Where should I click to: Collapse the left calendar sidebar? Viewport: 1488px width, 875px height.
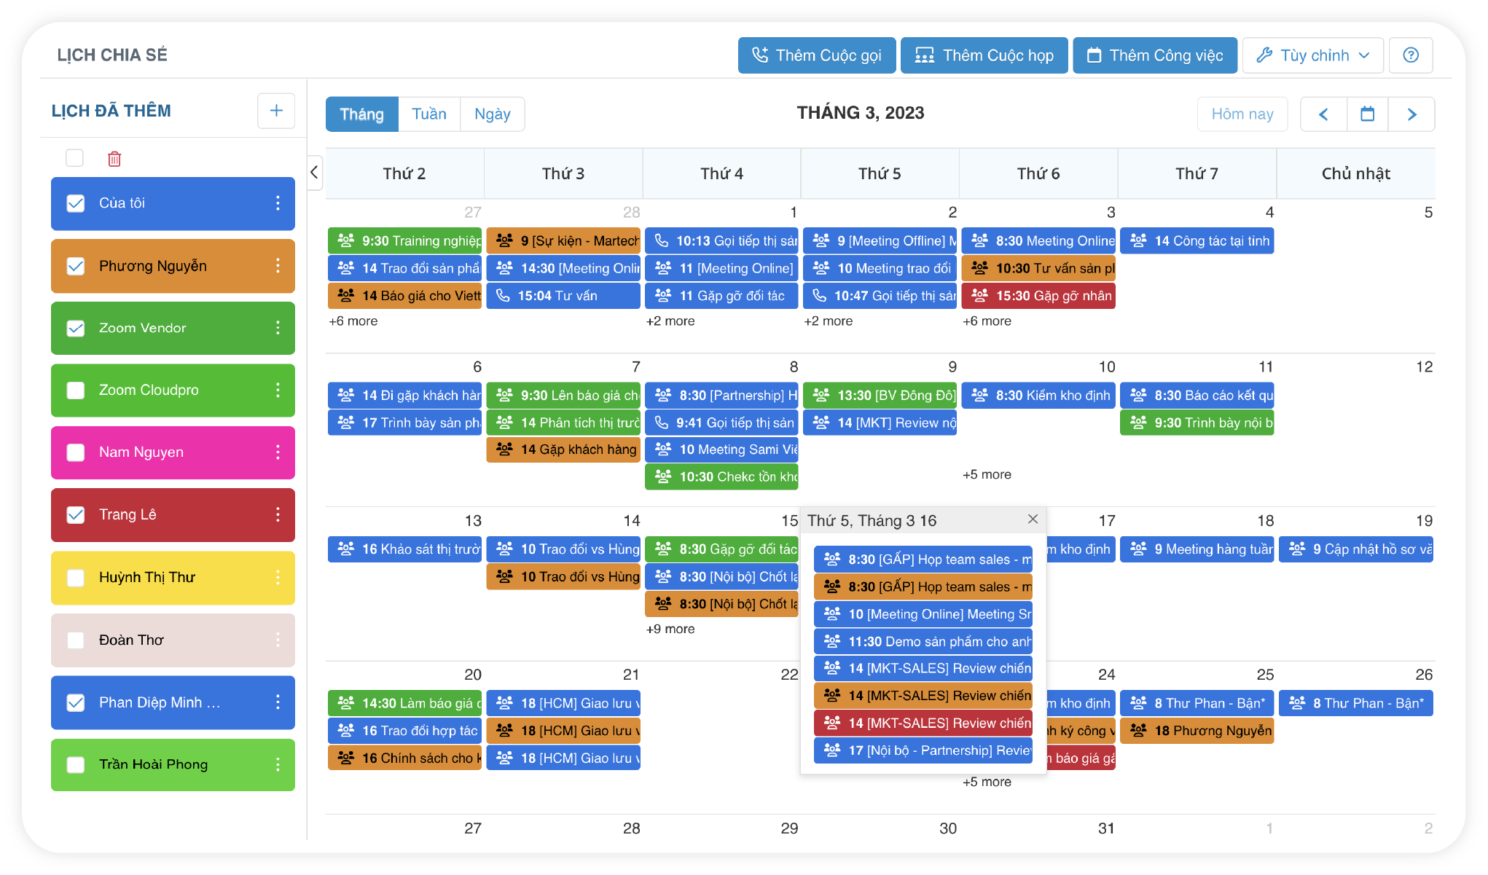coord(314,173)
